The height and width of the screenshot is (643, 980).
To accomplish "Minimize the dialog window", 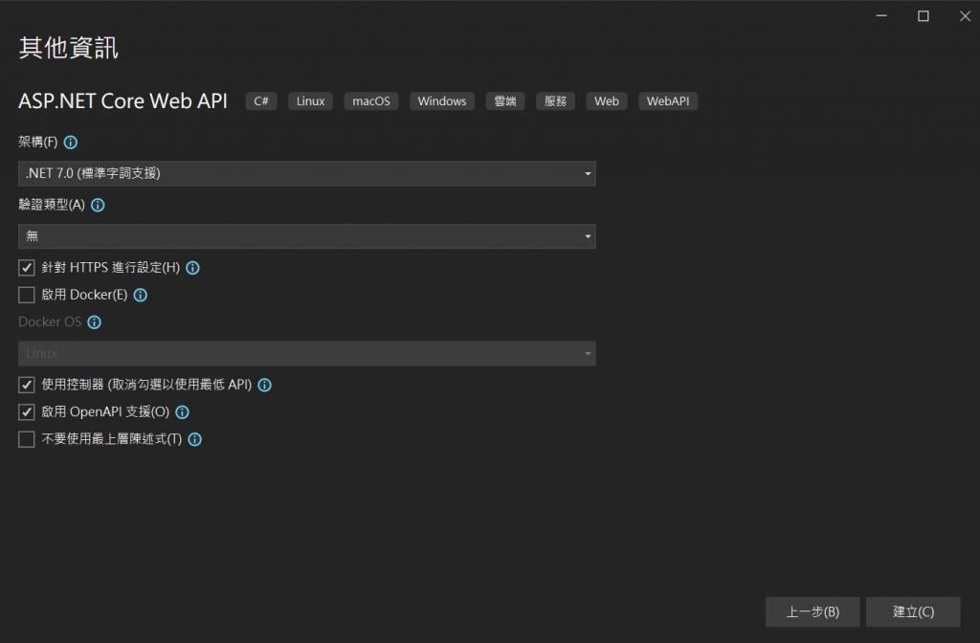I will pyautogui.click(x=881, y=16).
